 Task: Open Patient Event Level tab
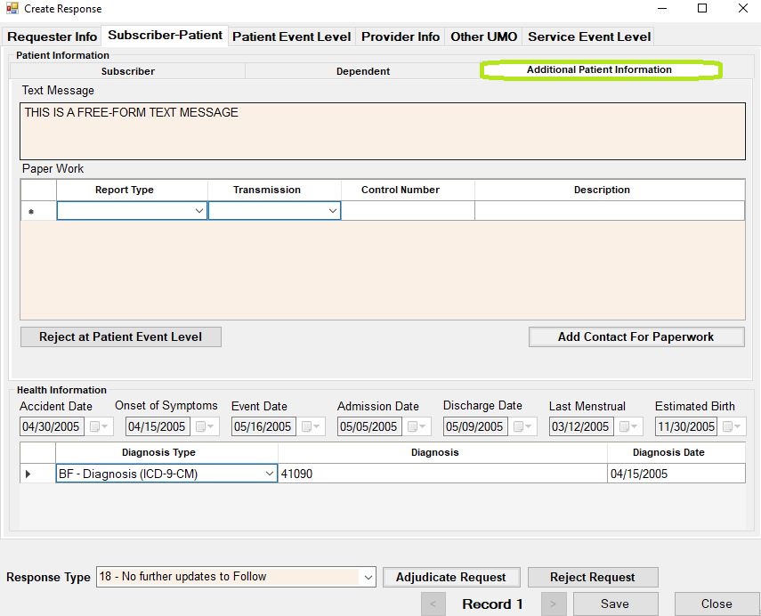point(292,36)
